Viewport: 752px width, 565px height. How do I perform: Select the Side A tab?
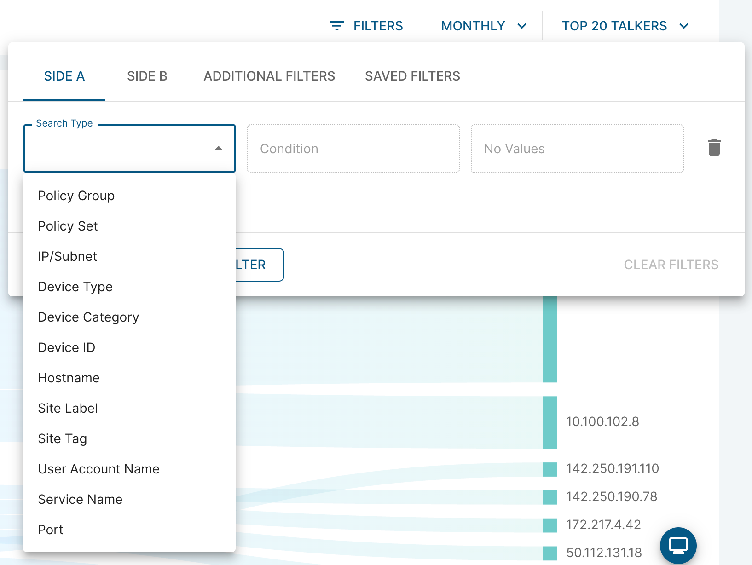click(64, 76)
